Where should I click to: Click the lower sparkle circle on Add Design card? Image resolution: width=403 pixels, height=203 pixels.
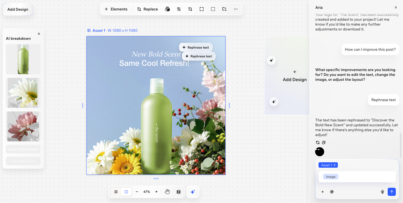pos(274,102)
